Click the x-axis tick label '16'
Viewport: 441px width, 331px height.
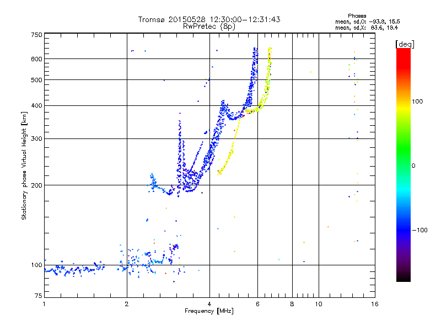pos(375,304)
